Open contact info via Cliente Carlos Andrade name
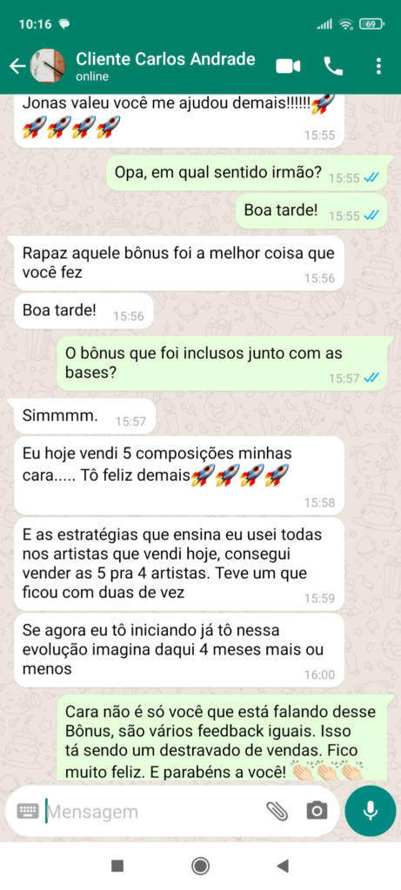 pos(165,59)
